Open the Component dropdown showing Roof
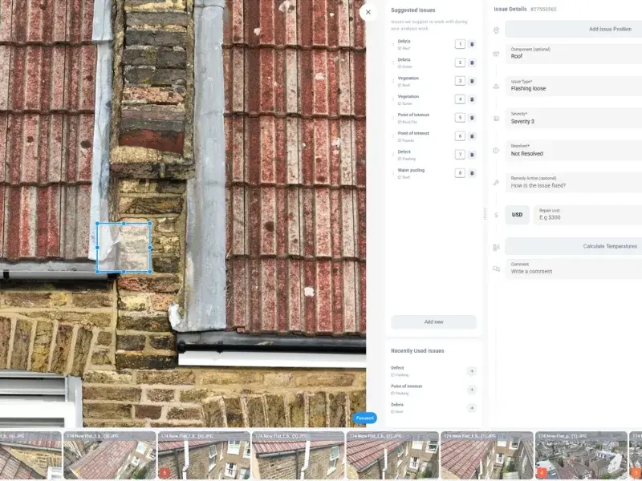 573,54
